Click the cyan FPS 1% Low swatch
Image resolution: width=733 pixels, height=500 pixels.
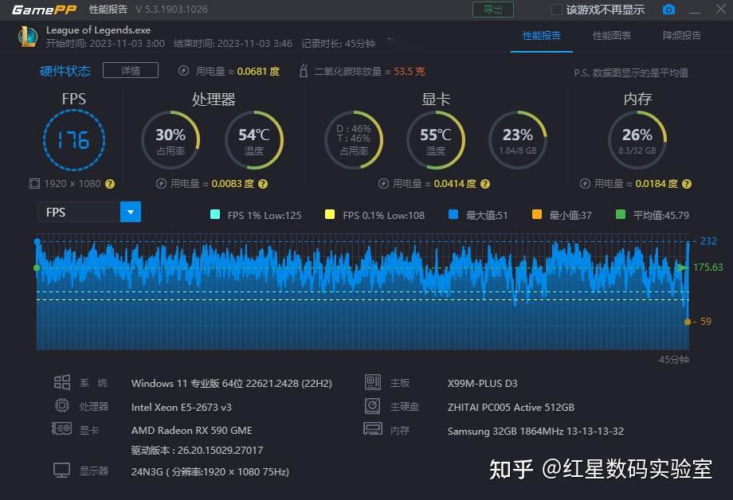(215, 214)
